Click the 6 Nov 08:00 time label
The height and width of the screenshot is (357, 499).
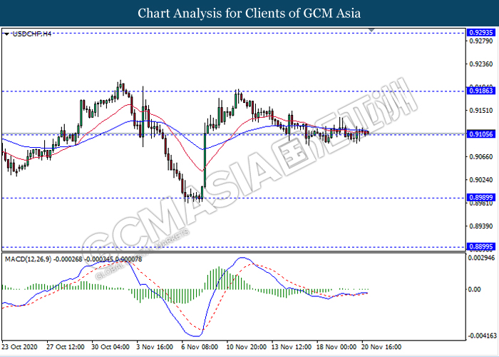tap(200, 346)
